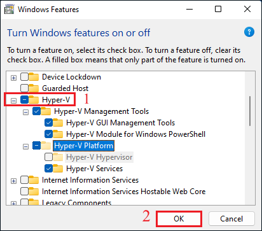Screen dimensions: 262x231
Task: Select Internet Information Services Hostable Web Core label
Action: click(x=123, y=192)
